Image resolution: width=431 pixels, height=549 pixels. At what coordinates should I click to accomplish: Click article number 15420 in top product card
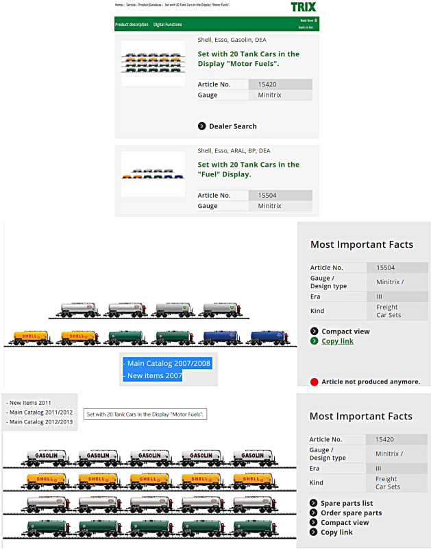point(267,84)
